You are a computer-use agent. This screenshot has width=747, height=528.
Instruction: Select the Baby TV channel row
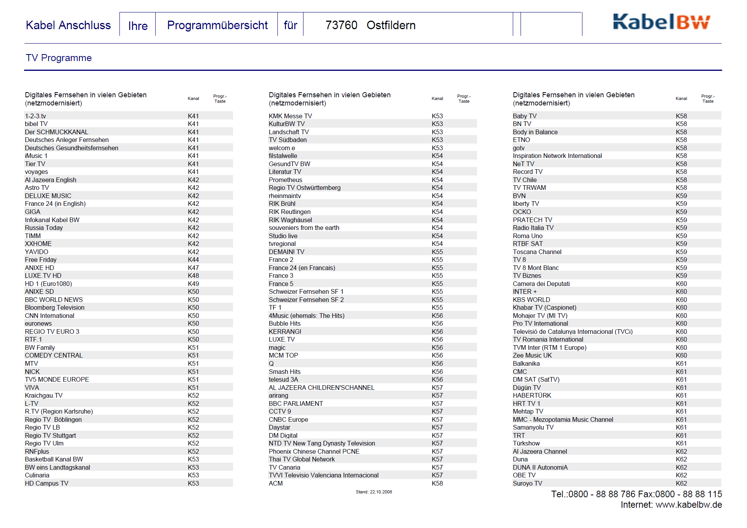tap(524, 116)
